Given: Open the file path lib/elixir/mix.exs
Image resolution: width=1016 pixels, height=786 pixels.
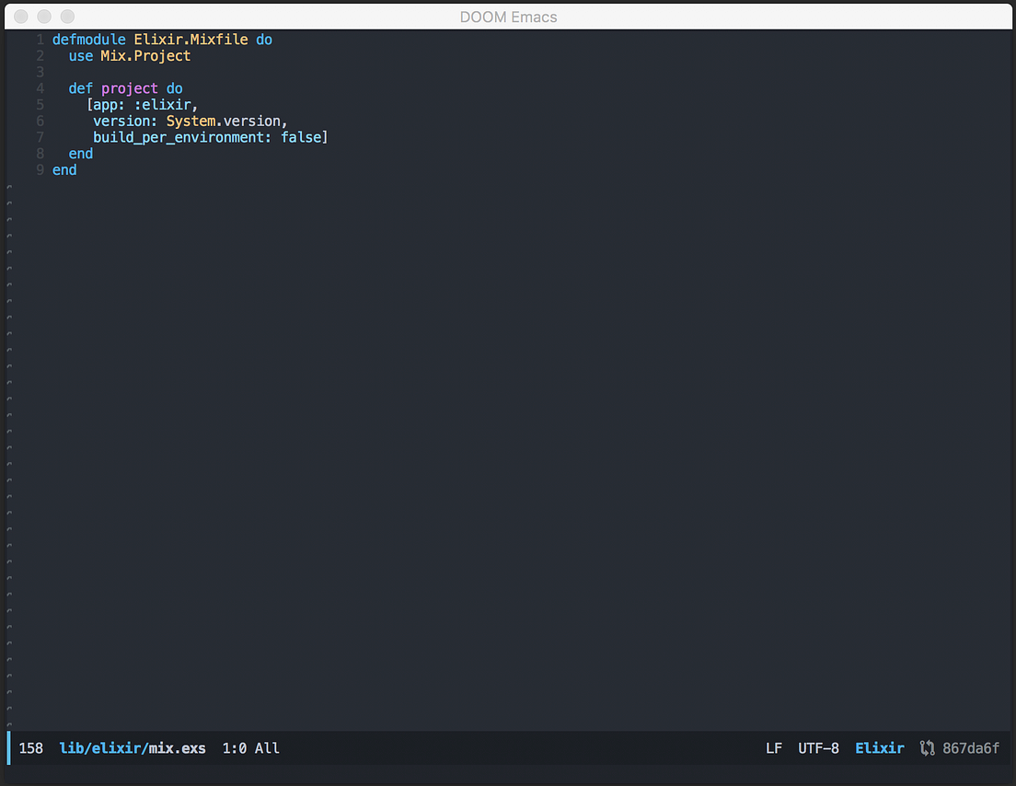Looking at the screenshot, I should point(133,748).
